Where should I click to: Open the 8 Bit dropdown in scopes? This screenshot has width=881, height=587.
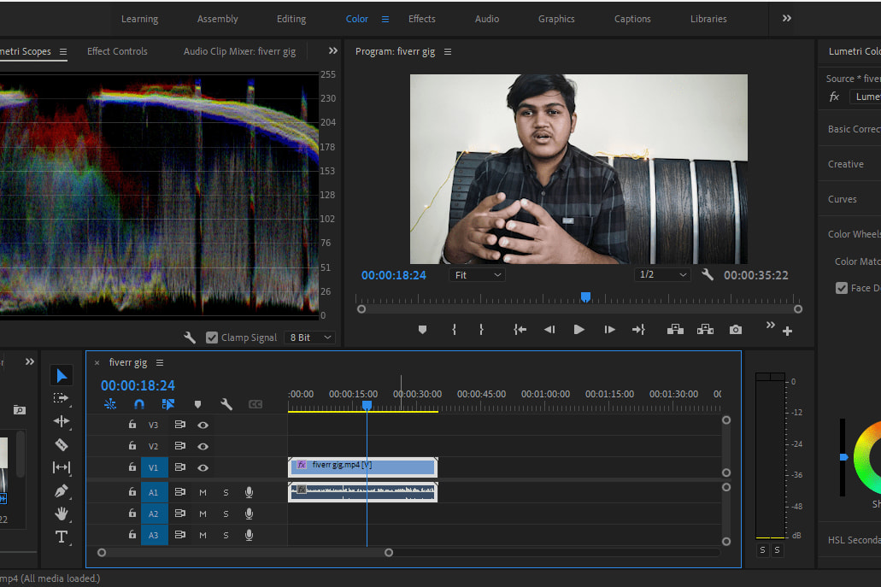coord(309,338)
